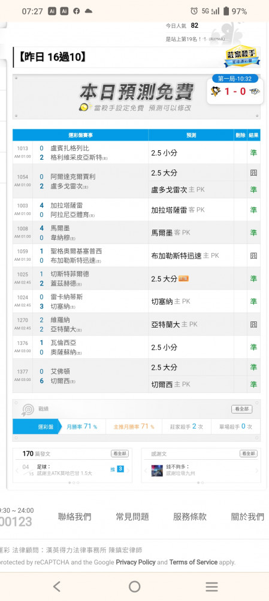
Task: Go to next post with right chevron
Action: tap(128, 471)
